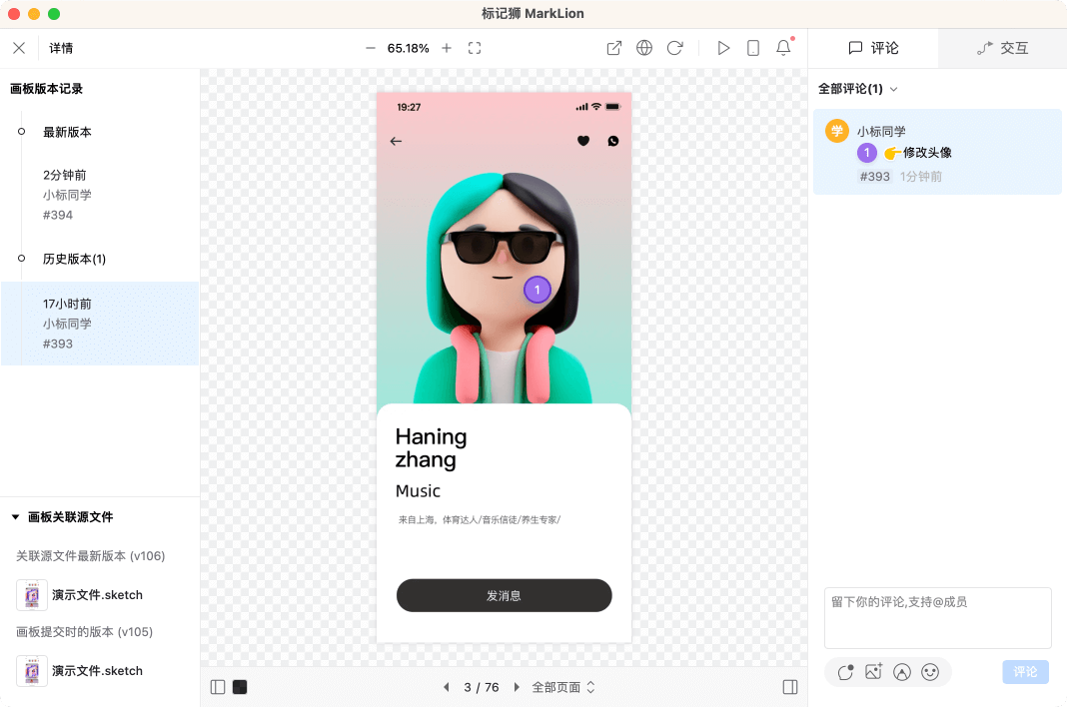Collapse the 画板关联源文件 section
This screenshot has width=1067, height=707.
click(x=16, y=517)
